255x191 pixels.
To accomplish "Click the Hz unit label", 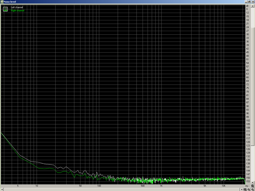I will pos(247,186).
